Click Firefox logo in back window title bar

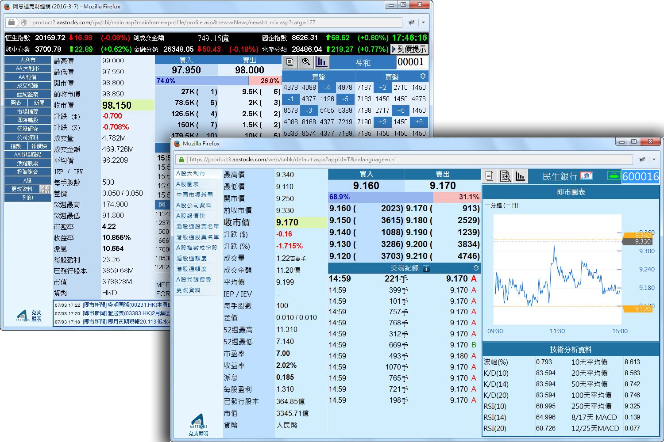coord(6,6)
